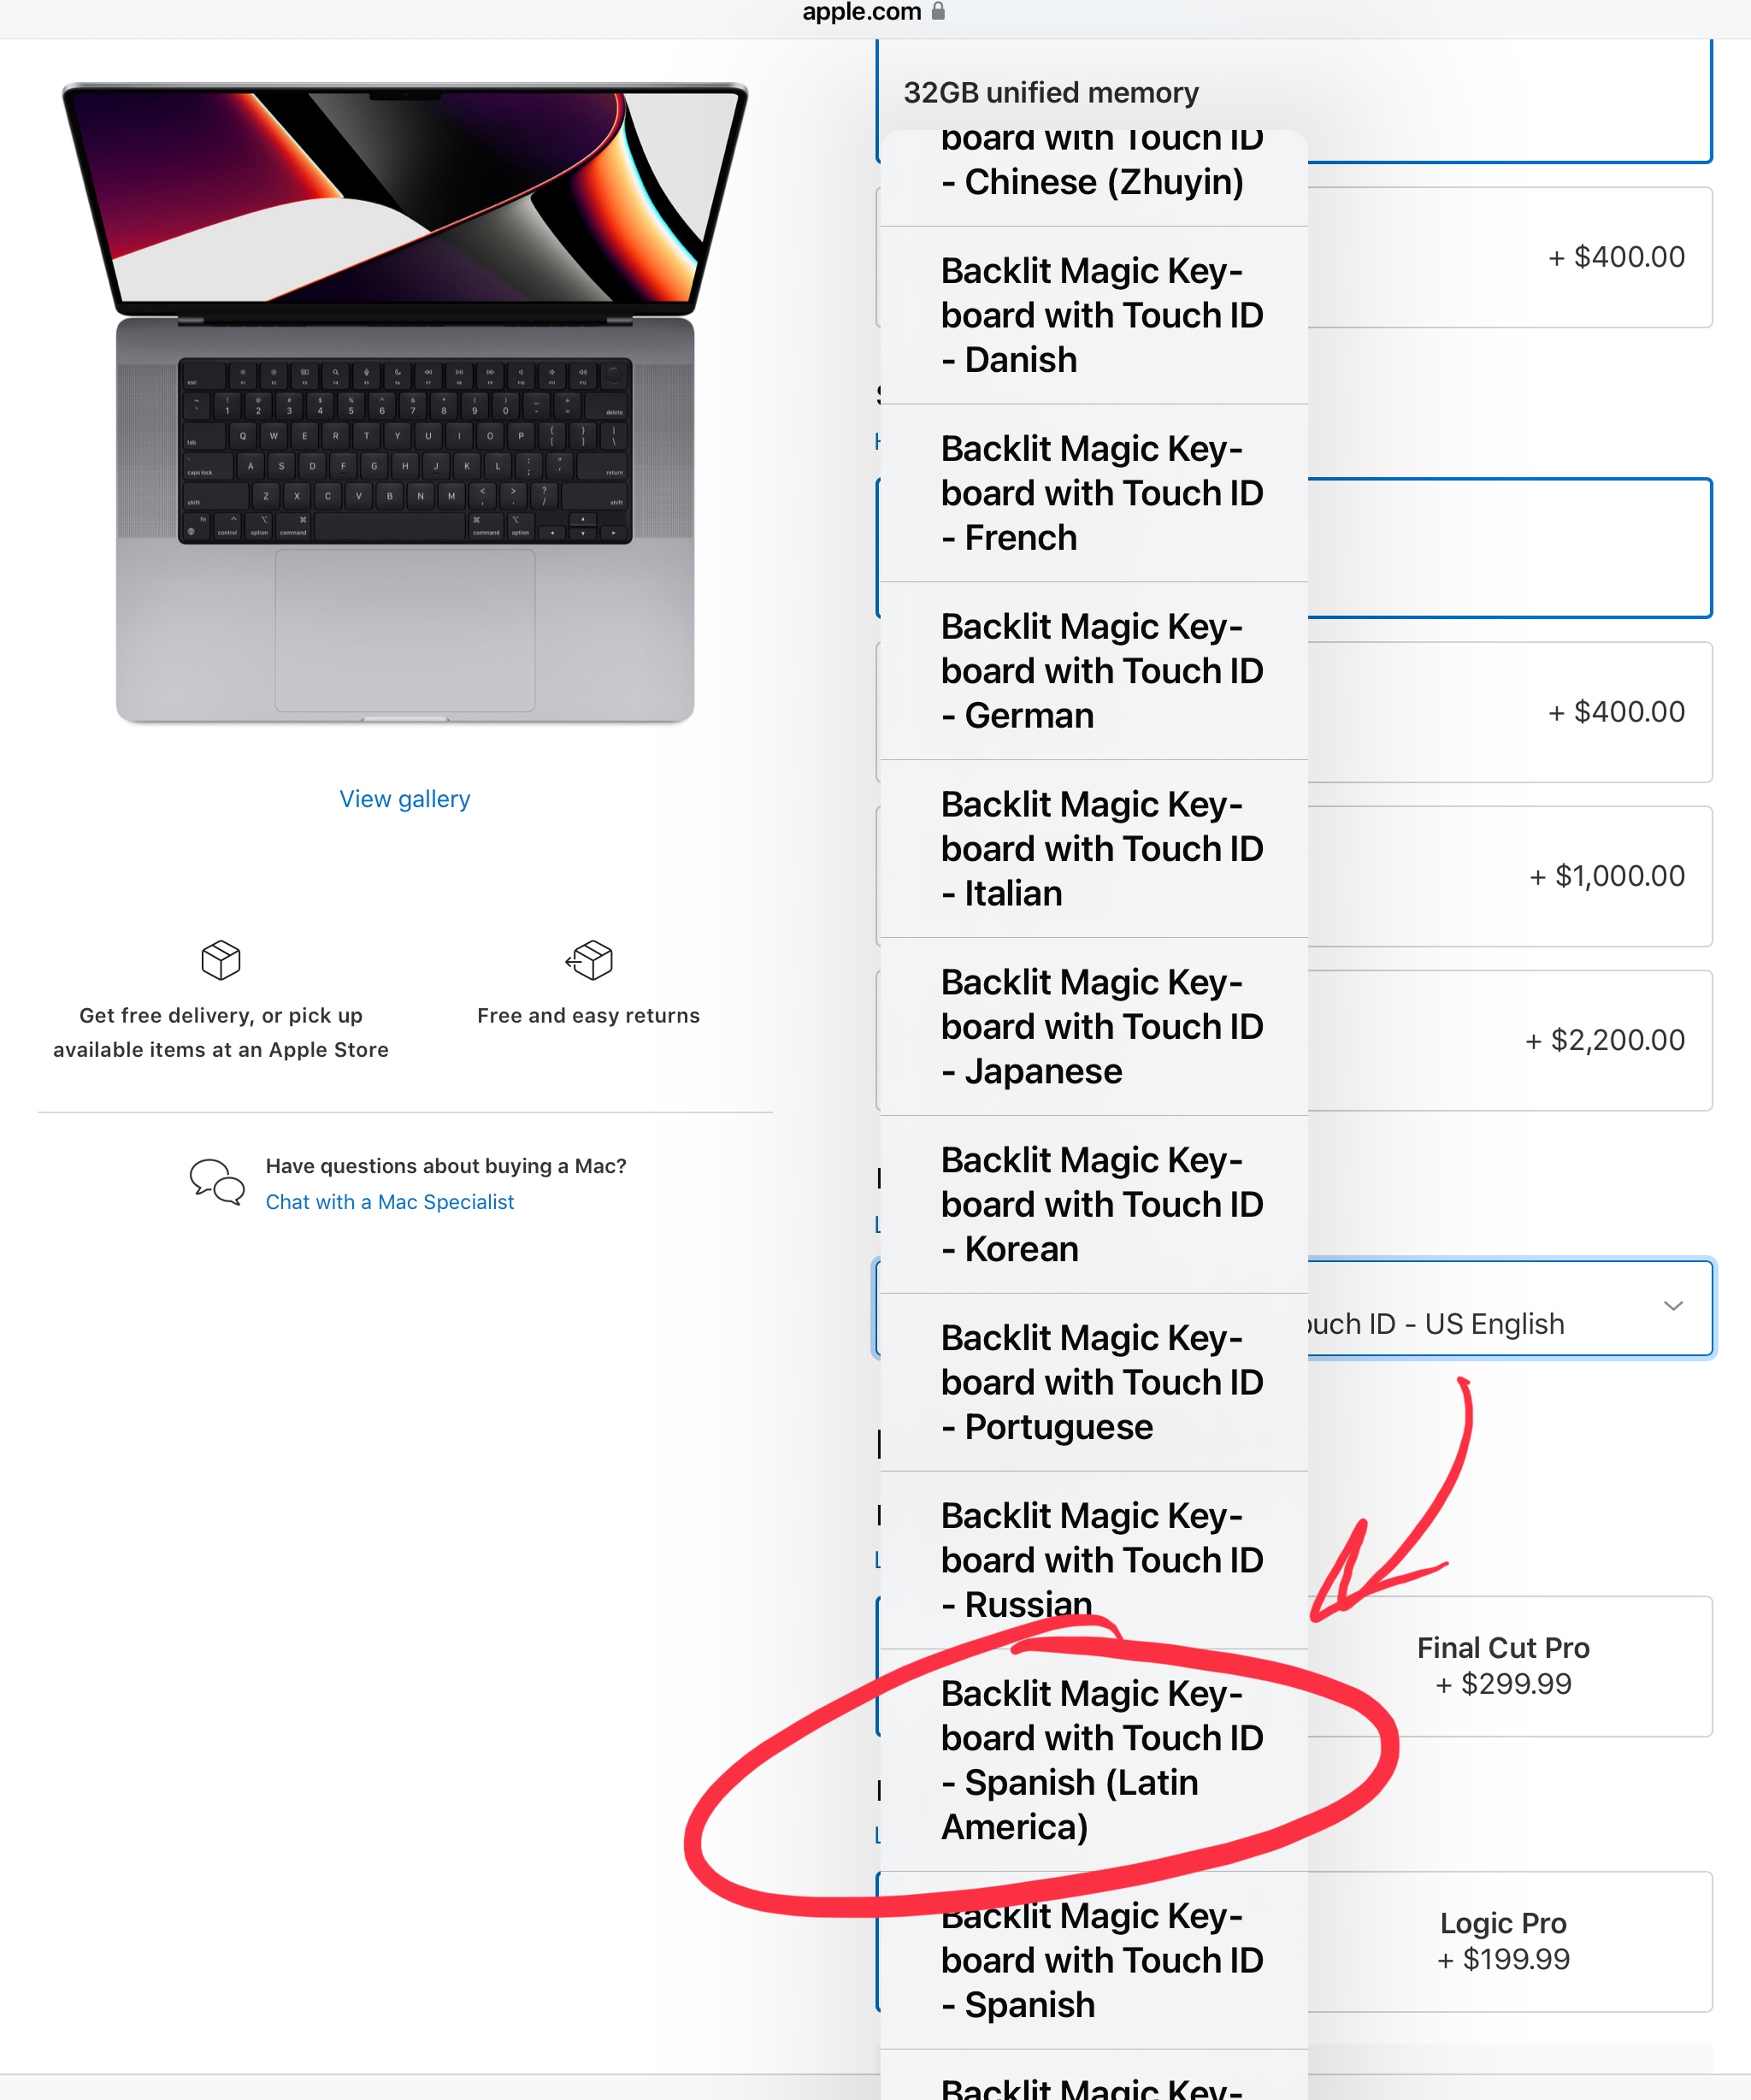Select the French keyboard option
Viewport: 1751px width, 2100px height.
[1094, 493]
